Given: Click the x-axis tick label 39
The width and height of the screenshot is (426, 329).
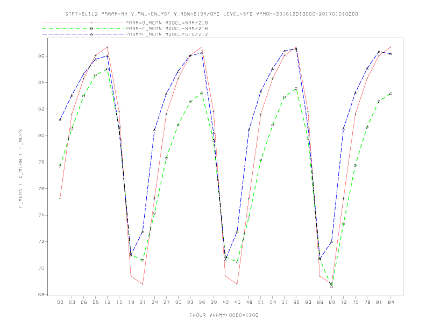Looking at the screenshot, I should coord(214,302).
